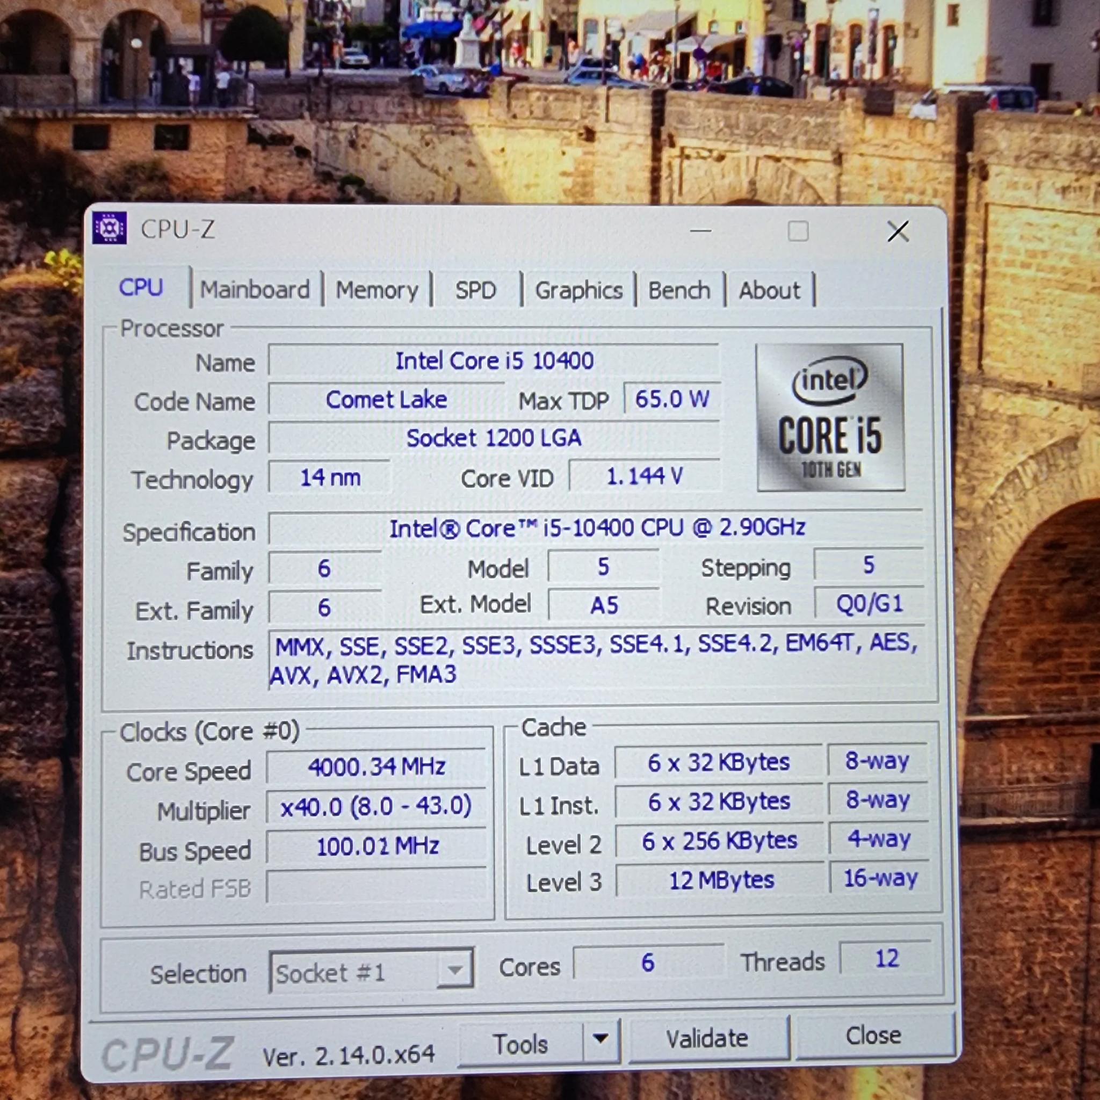Viewport: 1100px width, 1100px height.
Task: Click the Code Name value 'Comet Lake'
Action: coord(386,400)
